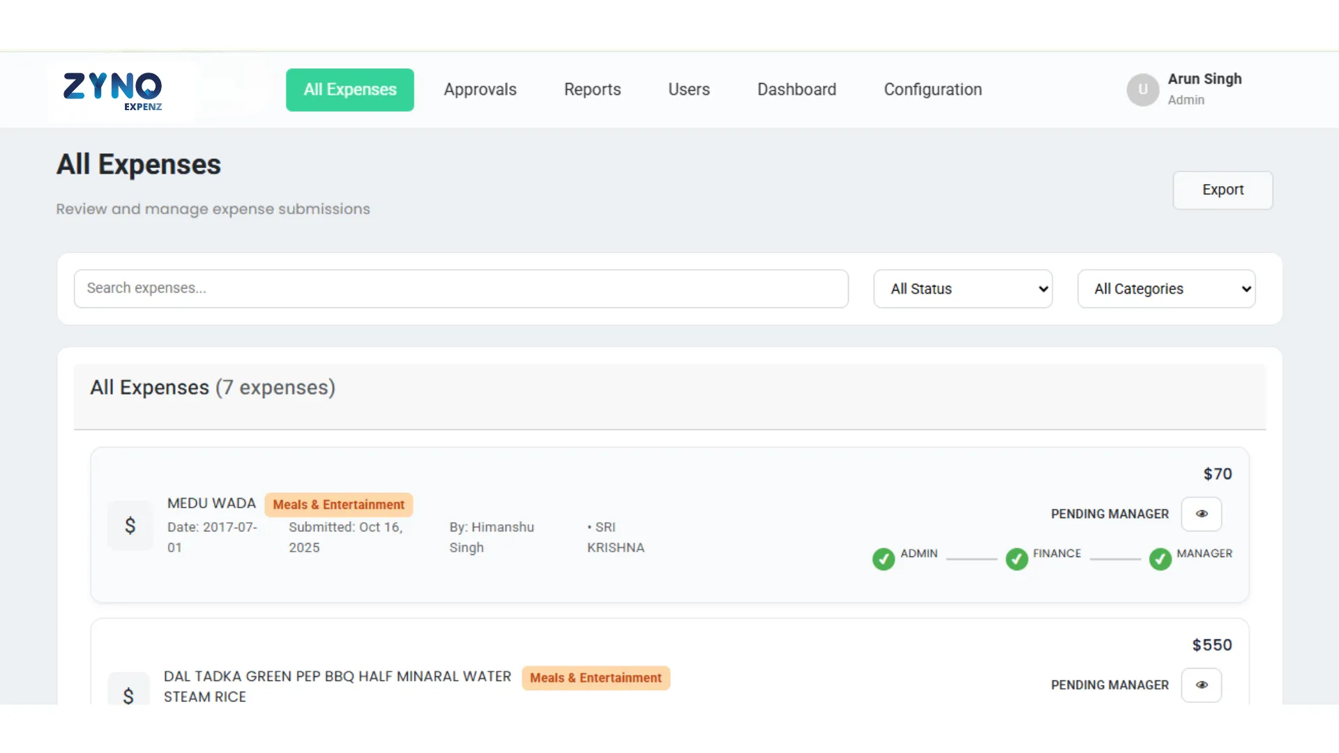Click the MANAGER approval checkmark icon
Screen dimensions: 1339x753
pos(1160,558)
